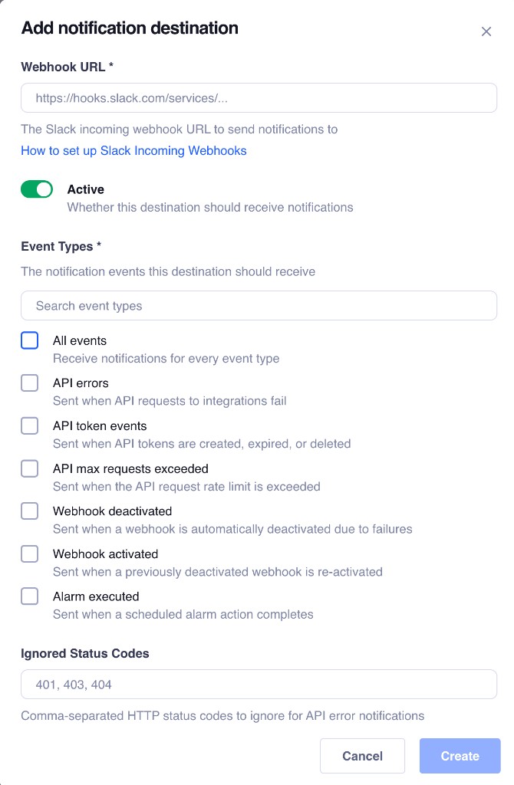Click into the Webhook URL field

(x=259, y=97)
